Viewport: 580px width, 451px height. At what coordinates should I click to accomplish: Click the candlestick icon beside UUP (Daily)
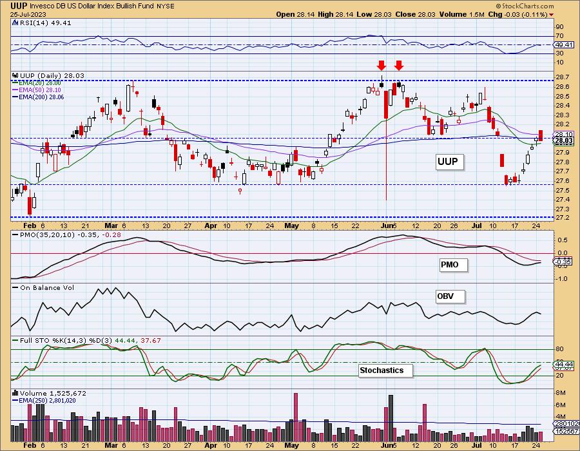15,75
